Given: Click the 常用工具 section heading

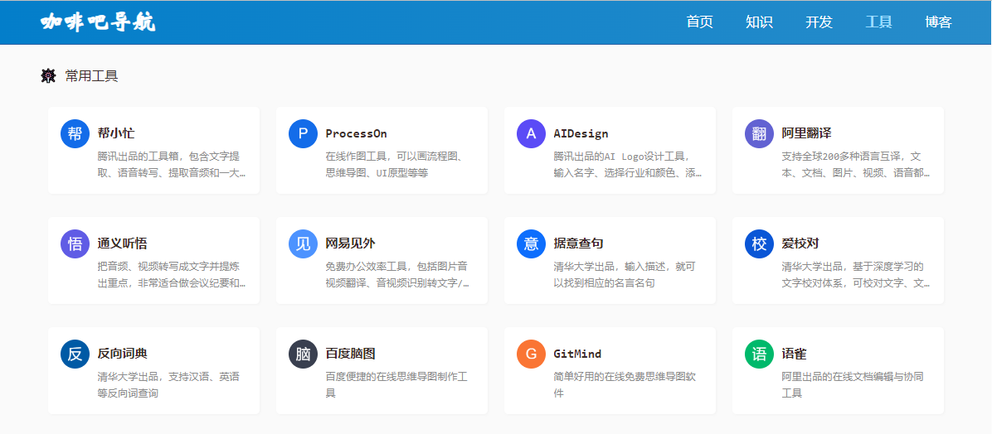Looking at the screenshot, I should (91, 76).
